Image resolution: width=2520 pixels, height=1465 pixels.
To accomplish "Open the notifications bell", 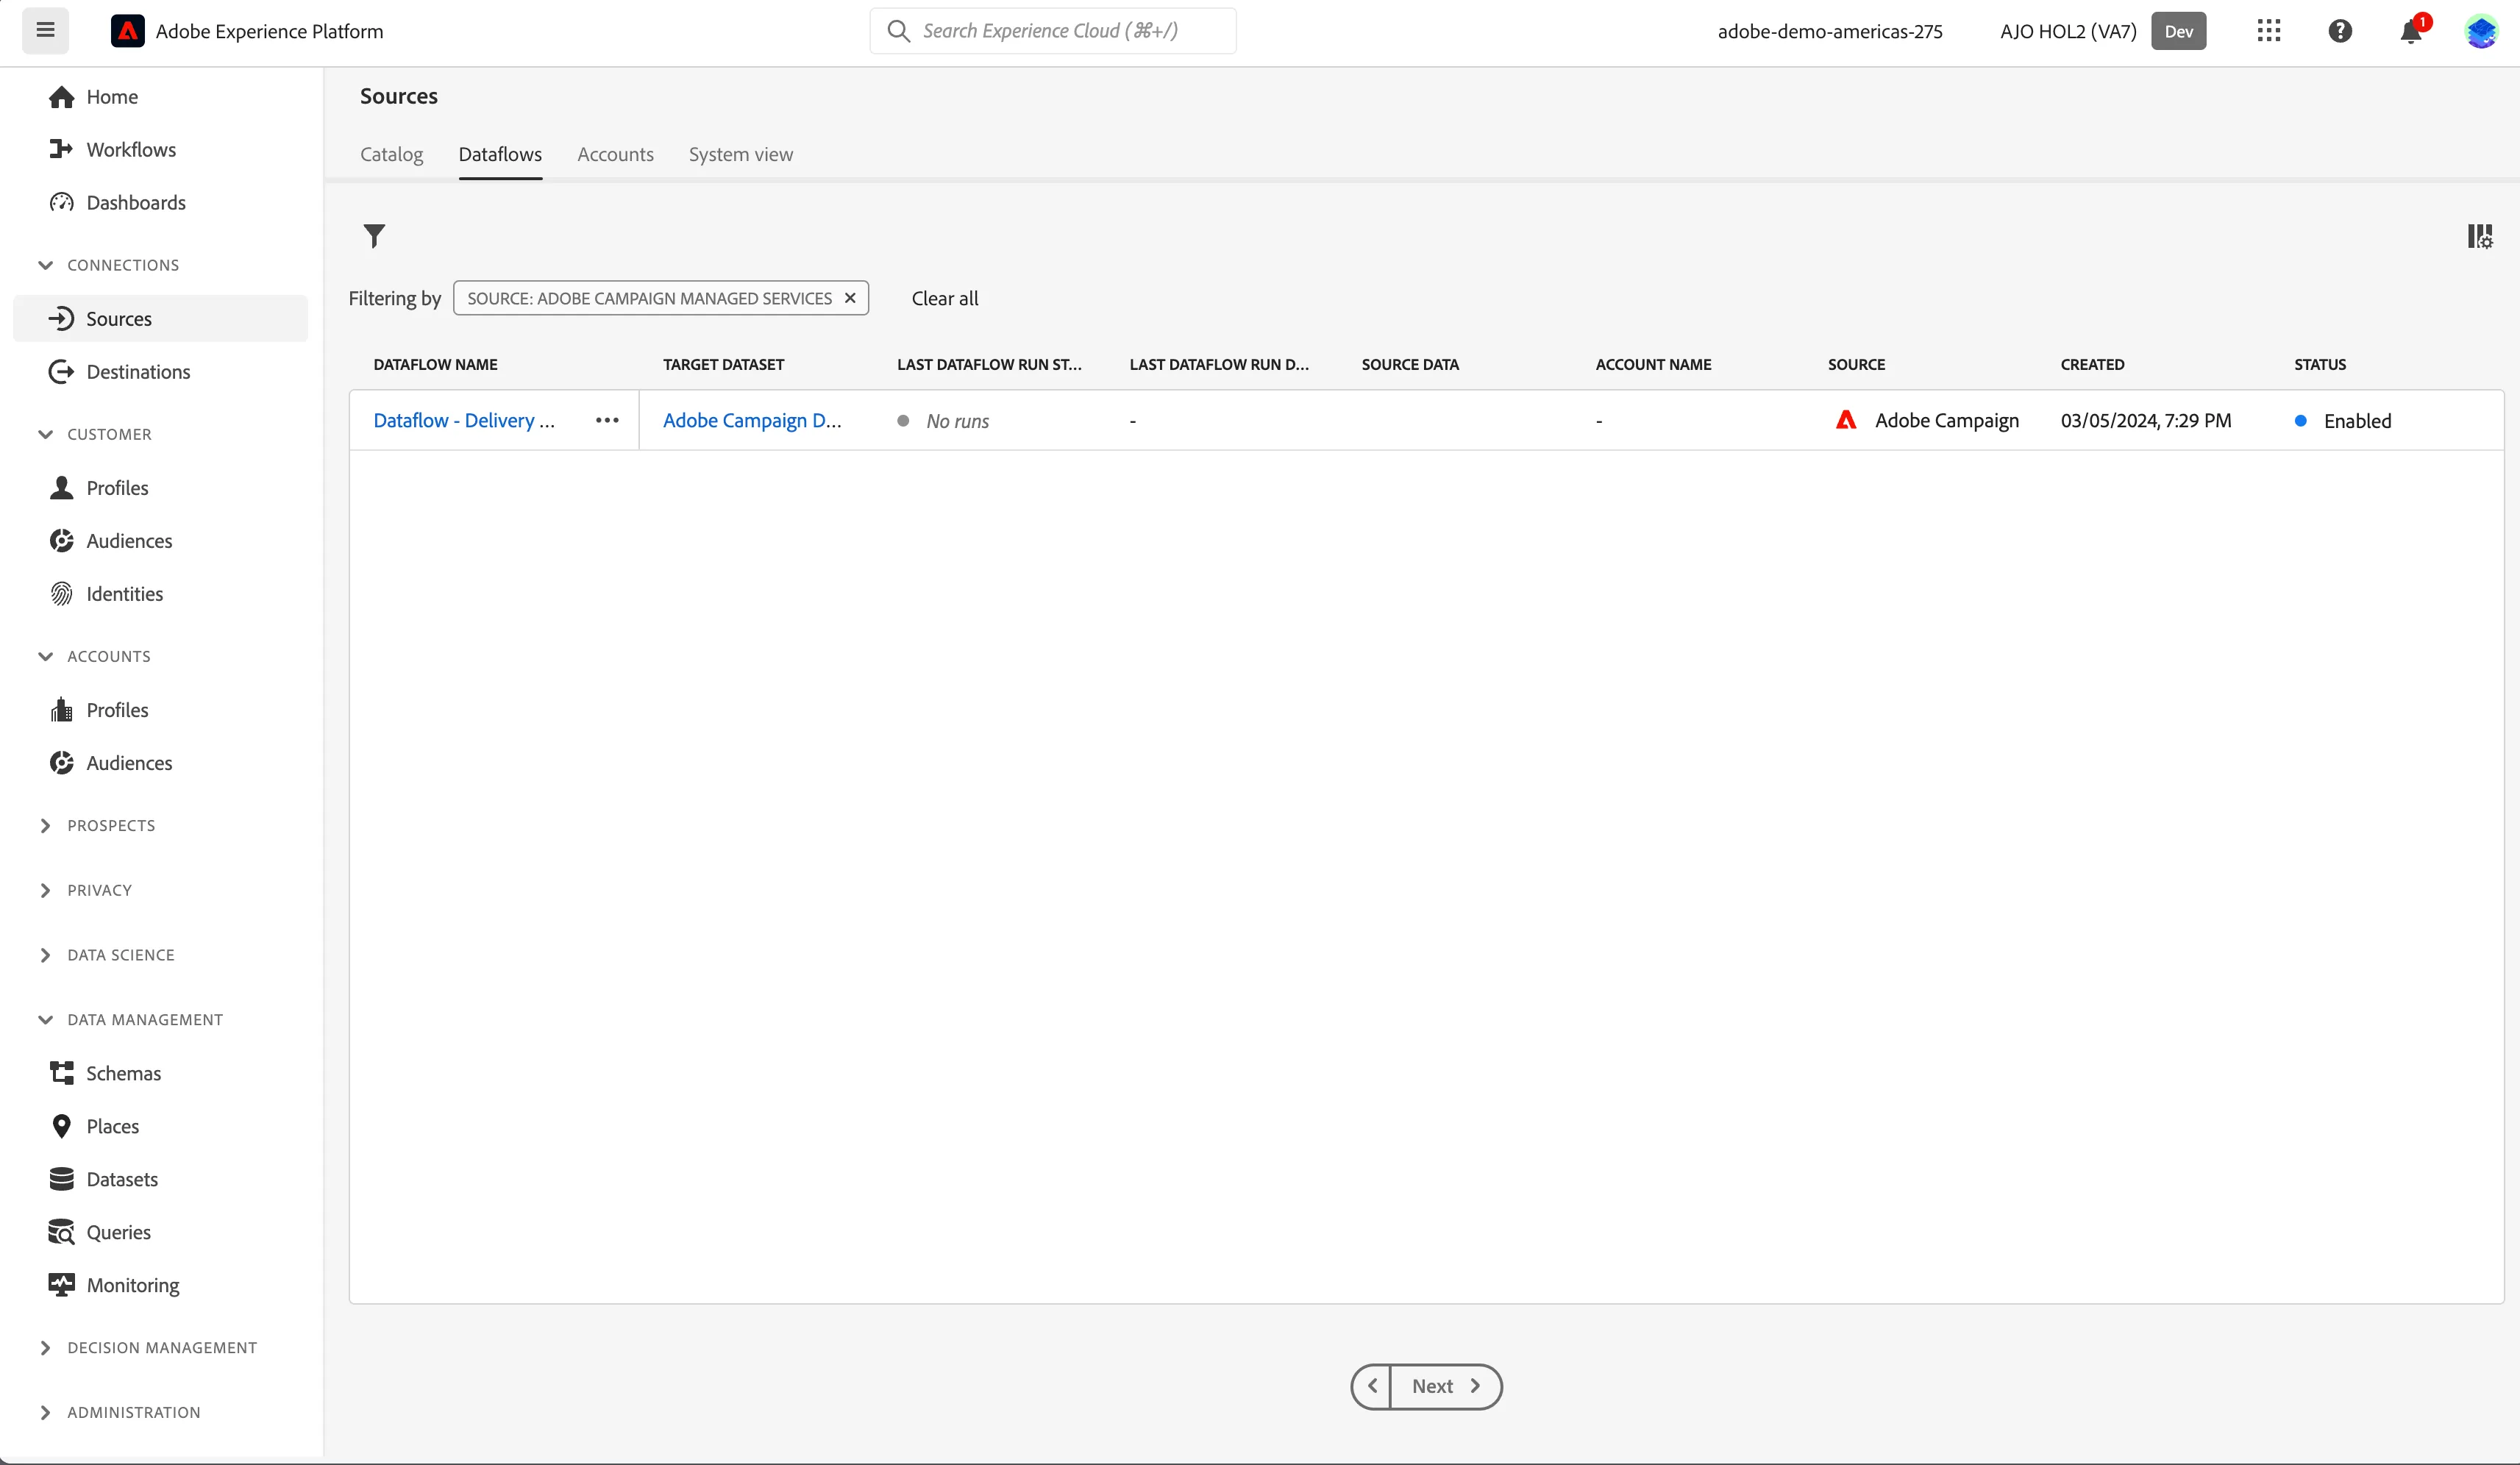I will point(2411,31).
